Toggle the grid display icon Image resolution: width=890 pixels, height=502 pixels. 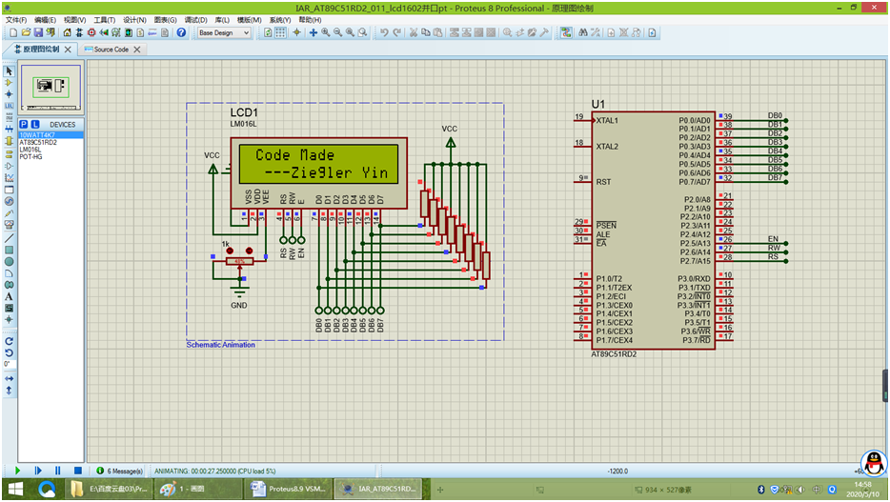280,33
